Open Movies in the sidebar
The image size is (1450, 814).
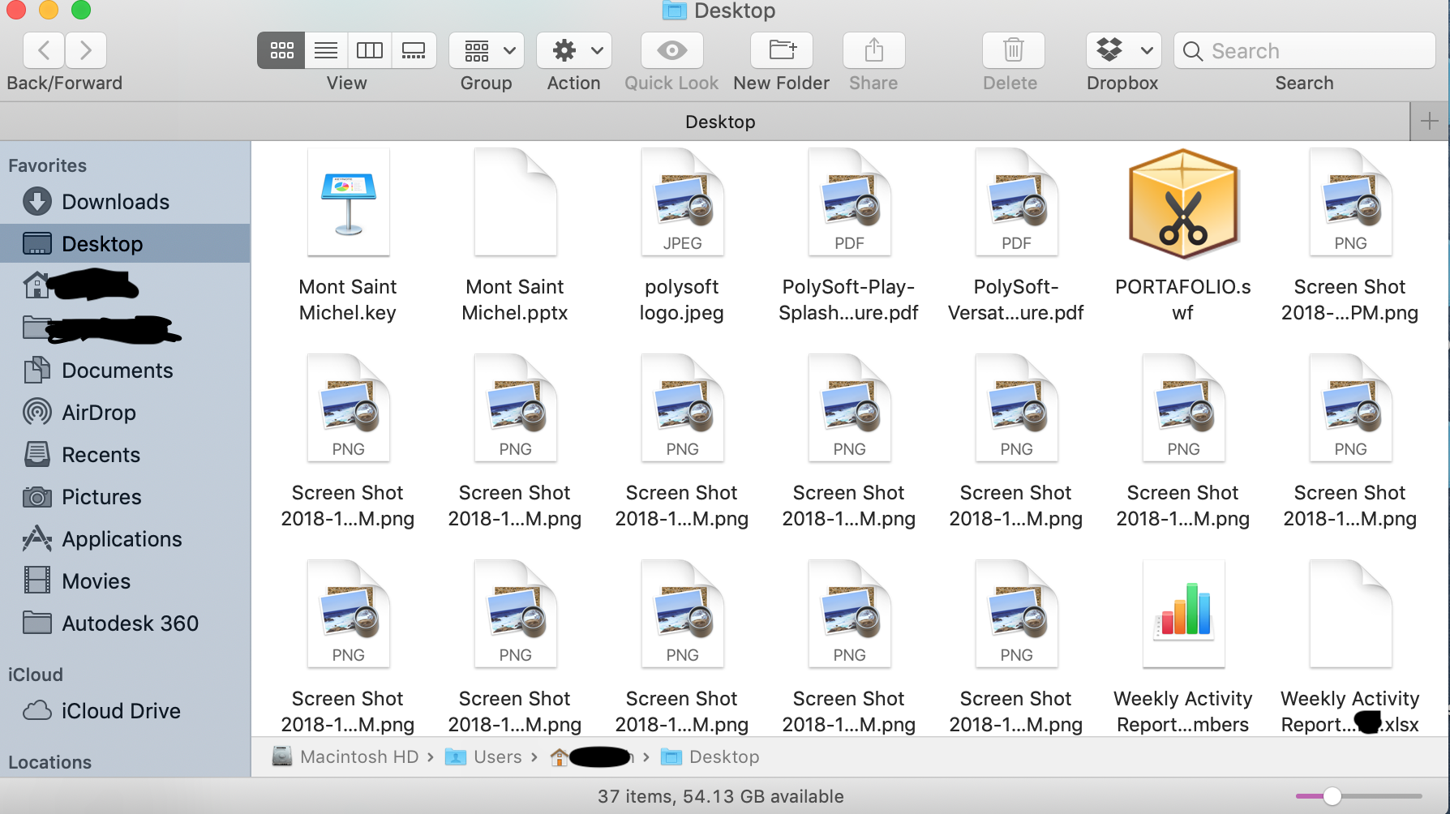coord(125,581)
